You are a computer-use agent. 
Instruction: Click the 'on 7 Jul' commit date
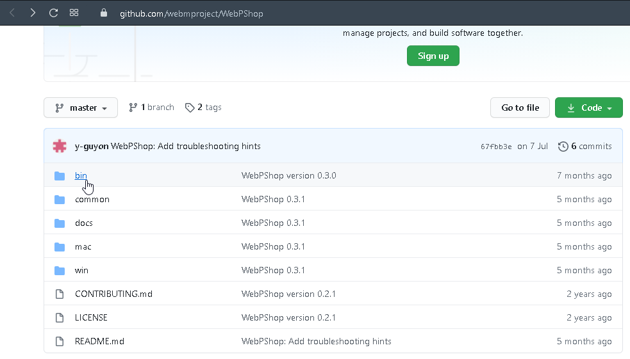pos(533,146)
